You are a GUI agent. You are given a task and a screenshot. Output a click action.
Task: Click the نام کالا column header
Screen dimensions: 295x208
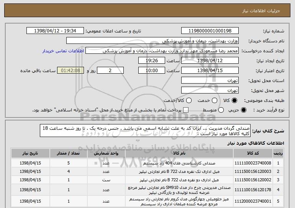pos(179,153)
